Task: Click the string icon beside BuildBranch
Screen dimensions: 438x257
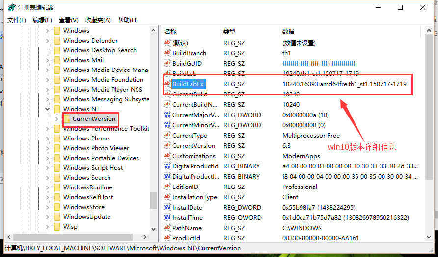Action: click(167, 53)
